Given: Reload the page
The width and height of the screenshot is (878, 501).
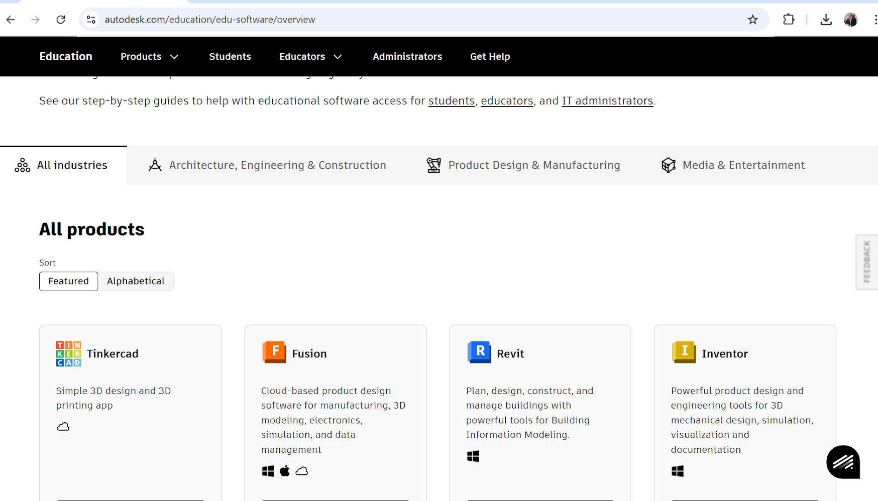Looking at the screenshot, I should [61, 20].
